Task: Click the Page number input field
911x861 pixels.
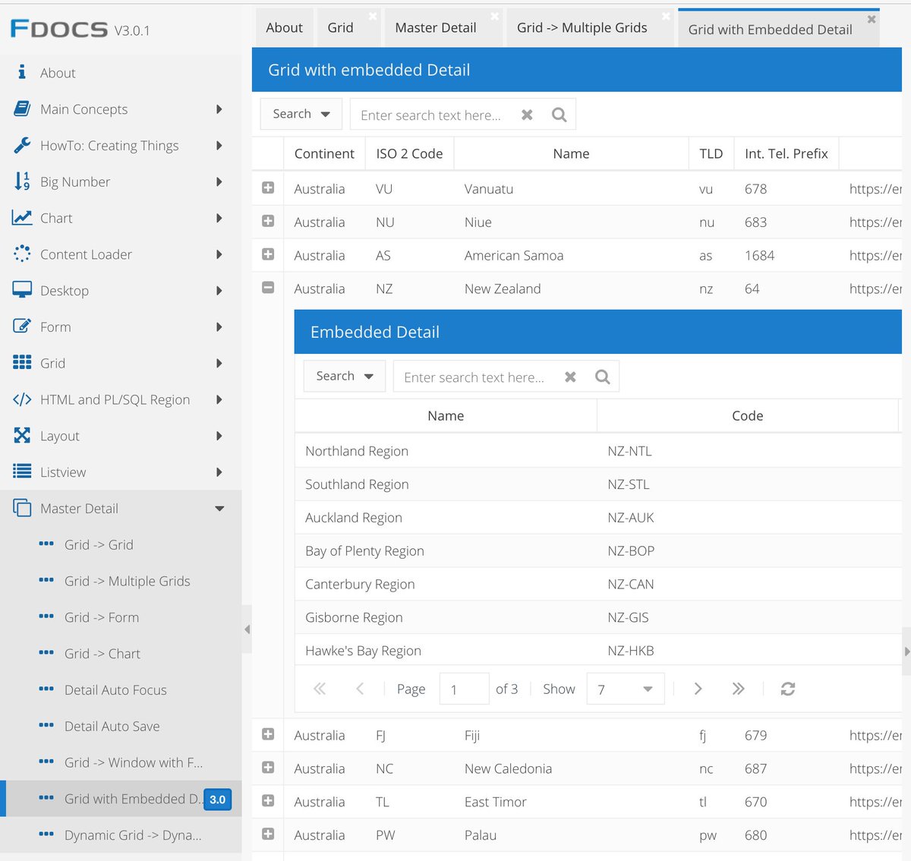Action: (465, 689)
